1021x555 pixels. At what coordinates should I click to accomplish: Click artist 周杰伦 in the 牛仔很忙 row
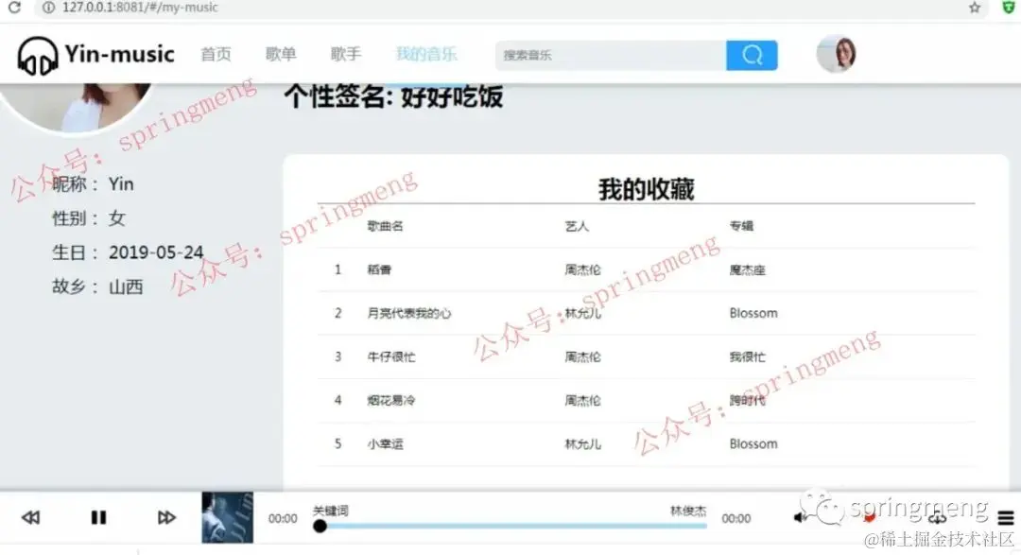pyautogui.click(x=582, y=357)
